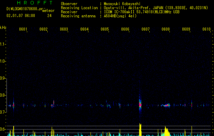
Task: Click the 0602 time marker
Action: point(44,29)
